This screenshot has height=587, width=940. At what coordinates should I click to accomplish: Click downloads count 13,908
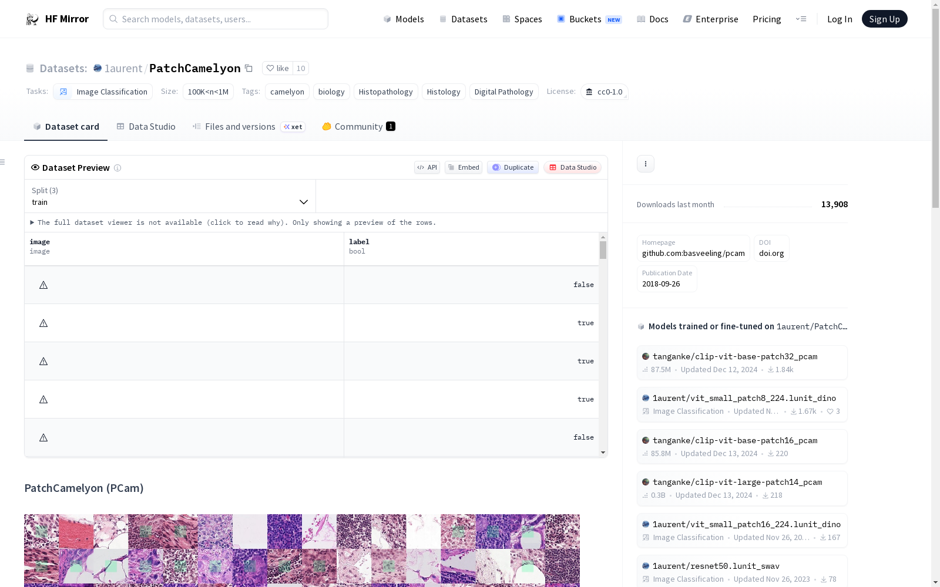834,204
